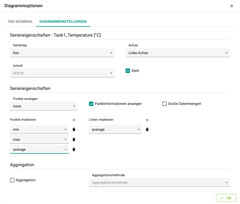Switch to the Tag-Auswahl tab
Image resolution: width=240 pixels, height=204 pixels.
pyautogui.click(x=20, y=22)
